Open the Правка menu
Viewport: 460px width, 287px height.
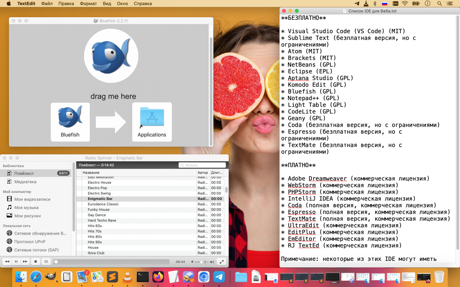click(66, 3)
